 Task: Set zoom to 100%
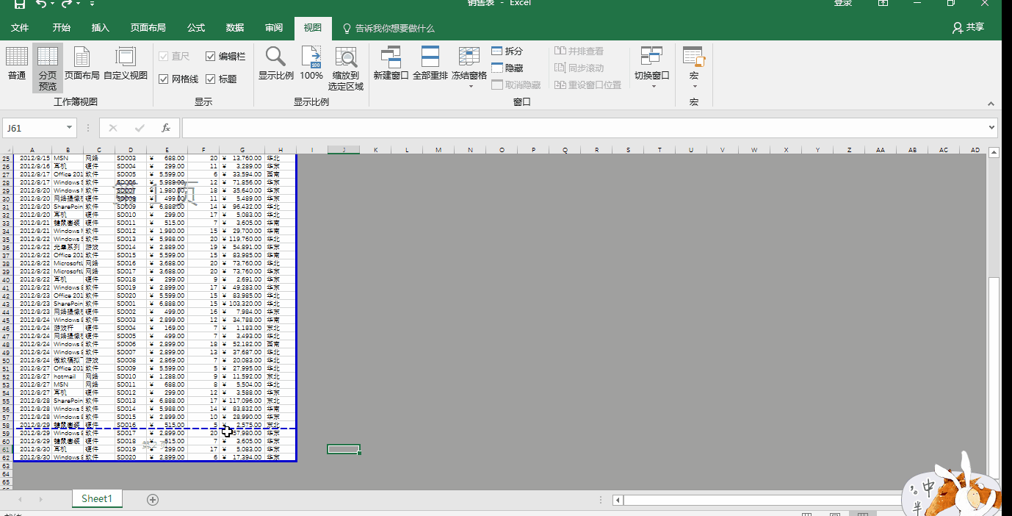coord(311,63)
